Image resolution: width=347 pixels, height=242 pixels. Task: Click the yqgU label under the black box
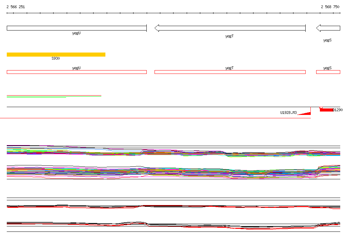click(76, 33)
